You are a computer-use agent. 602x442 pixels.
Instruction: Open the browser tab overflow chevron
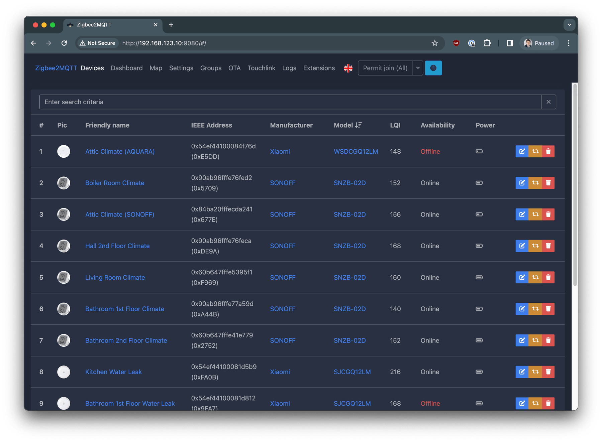click(x=569, y=25)
